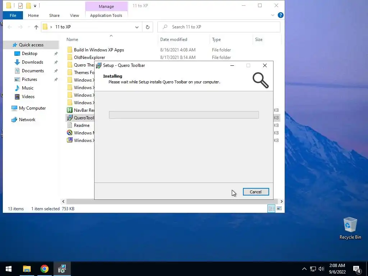This screenshot has width=368, height=276.
Task: Select the Manage contextual tab
Action: click(x=106, y=6)
